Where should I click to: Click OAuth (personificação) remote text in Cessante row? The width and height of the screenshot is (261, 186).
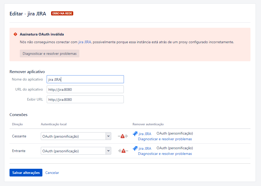175,133
